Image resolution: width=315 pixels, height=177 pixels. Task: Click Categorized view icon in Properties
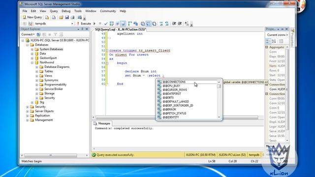tap(268, 41)
